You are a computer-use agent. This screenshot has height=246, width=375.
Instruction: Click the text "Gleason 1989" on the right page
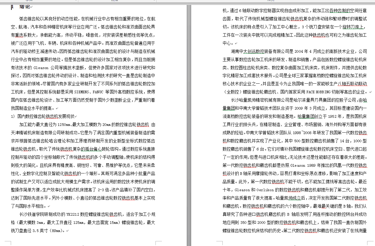point(303,165)
